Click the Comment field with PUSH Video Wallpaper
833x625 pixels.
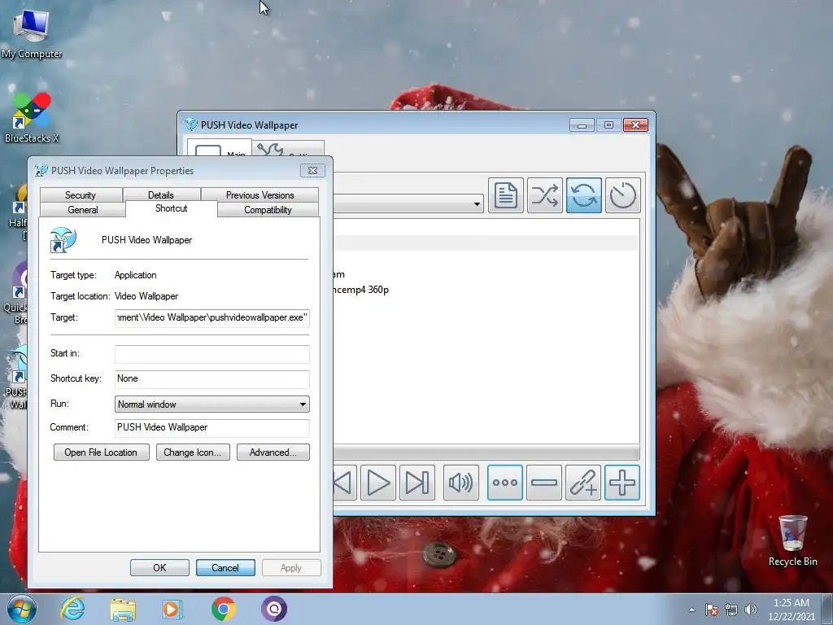[x=212, y=428]
